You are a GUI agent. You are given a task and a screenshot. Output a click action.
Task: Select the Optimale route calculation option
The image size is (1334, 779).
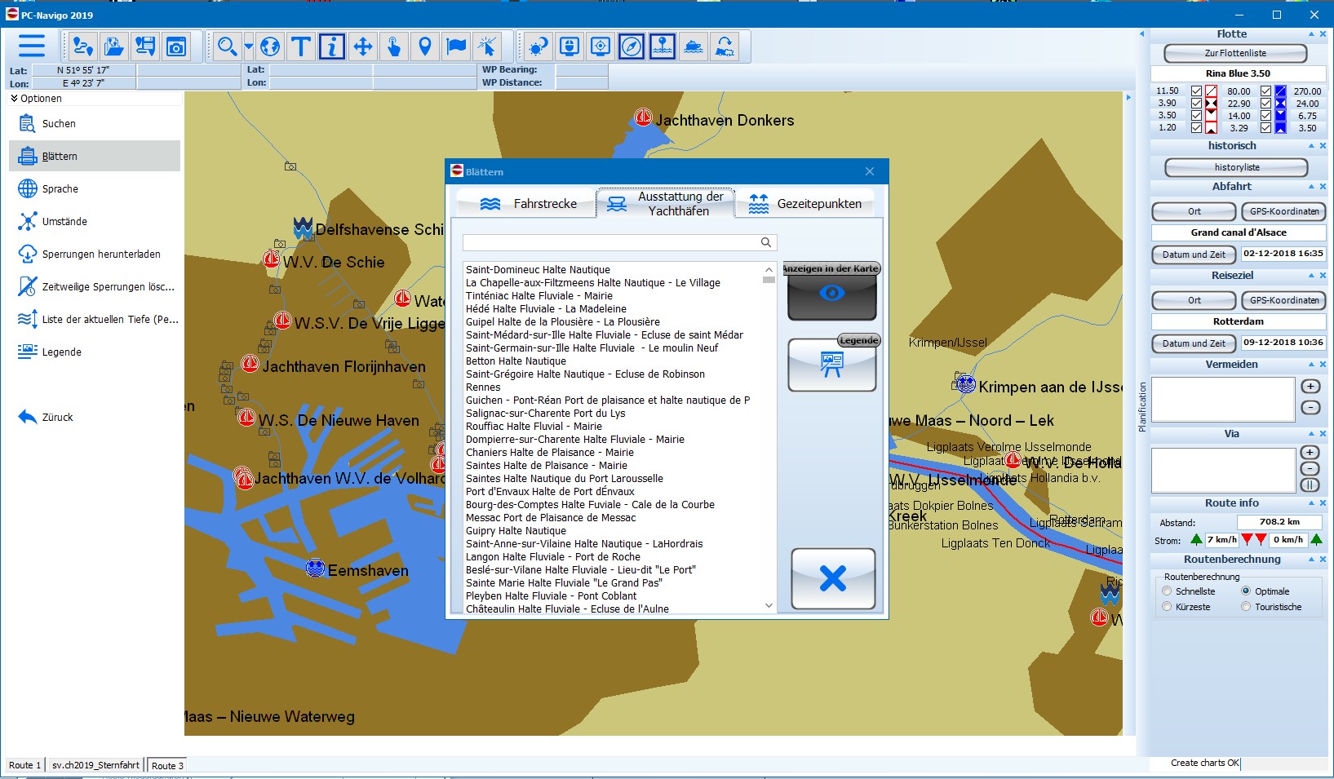1246,591
